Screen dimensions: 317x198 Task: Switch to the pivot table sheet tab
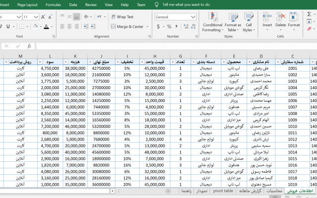[223, 191]
